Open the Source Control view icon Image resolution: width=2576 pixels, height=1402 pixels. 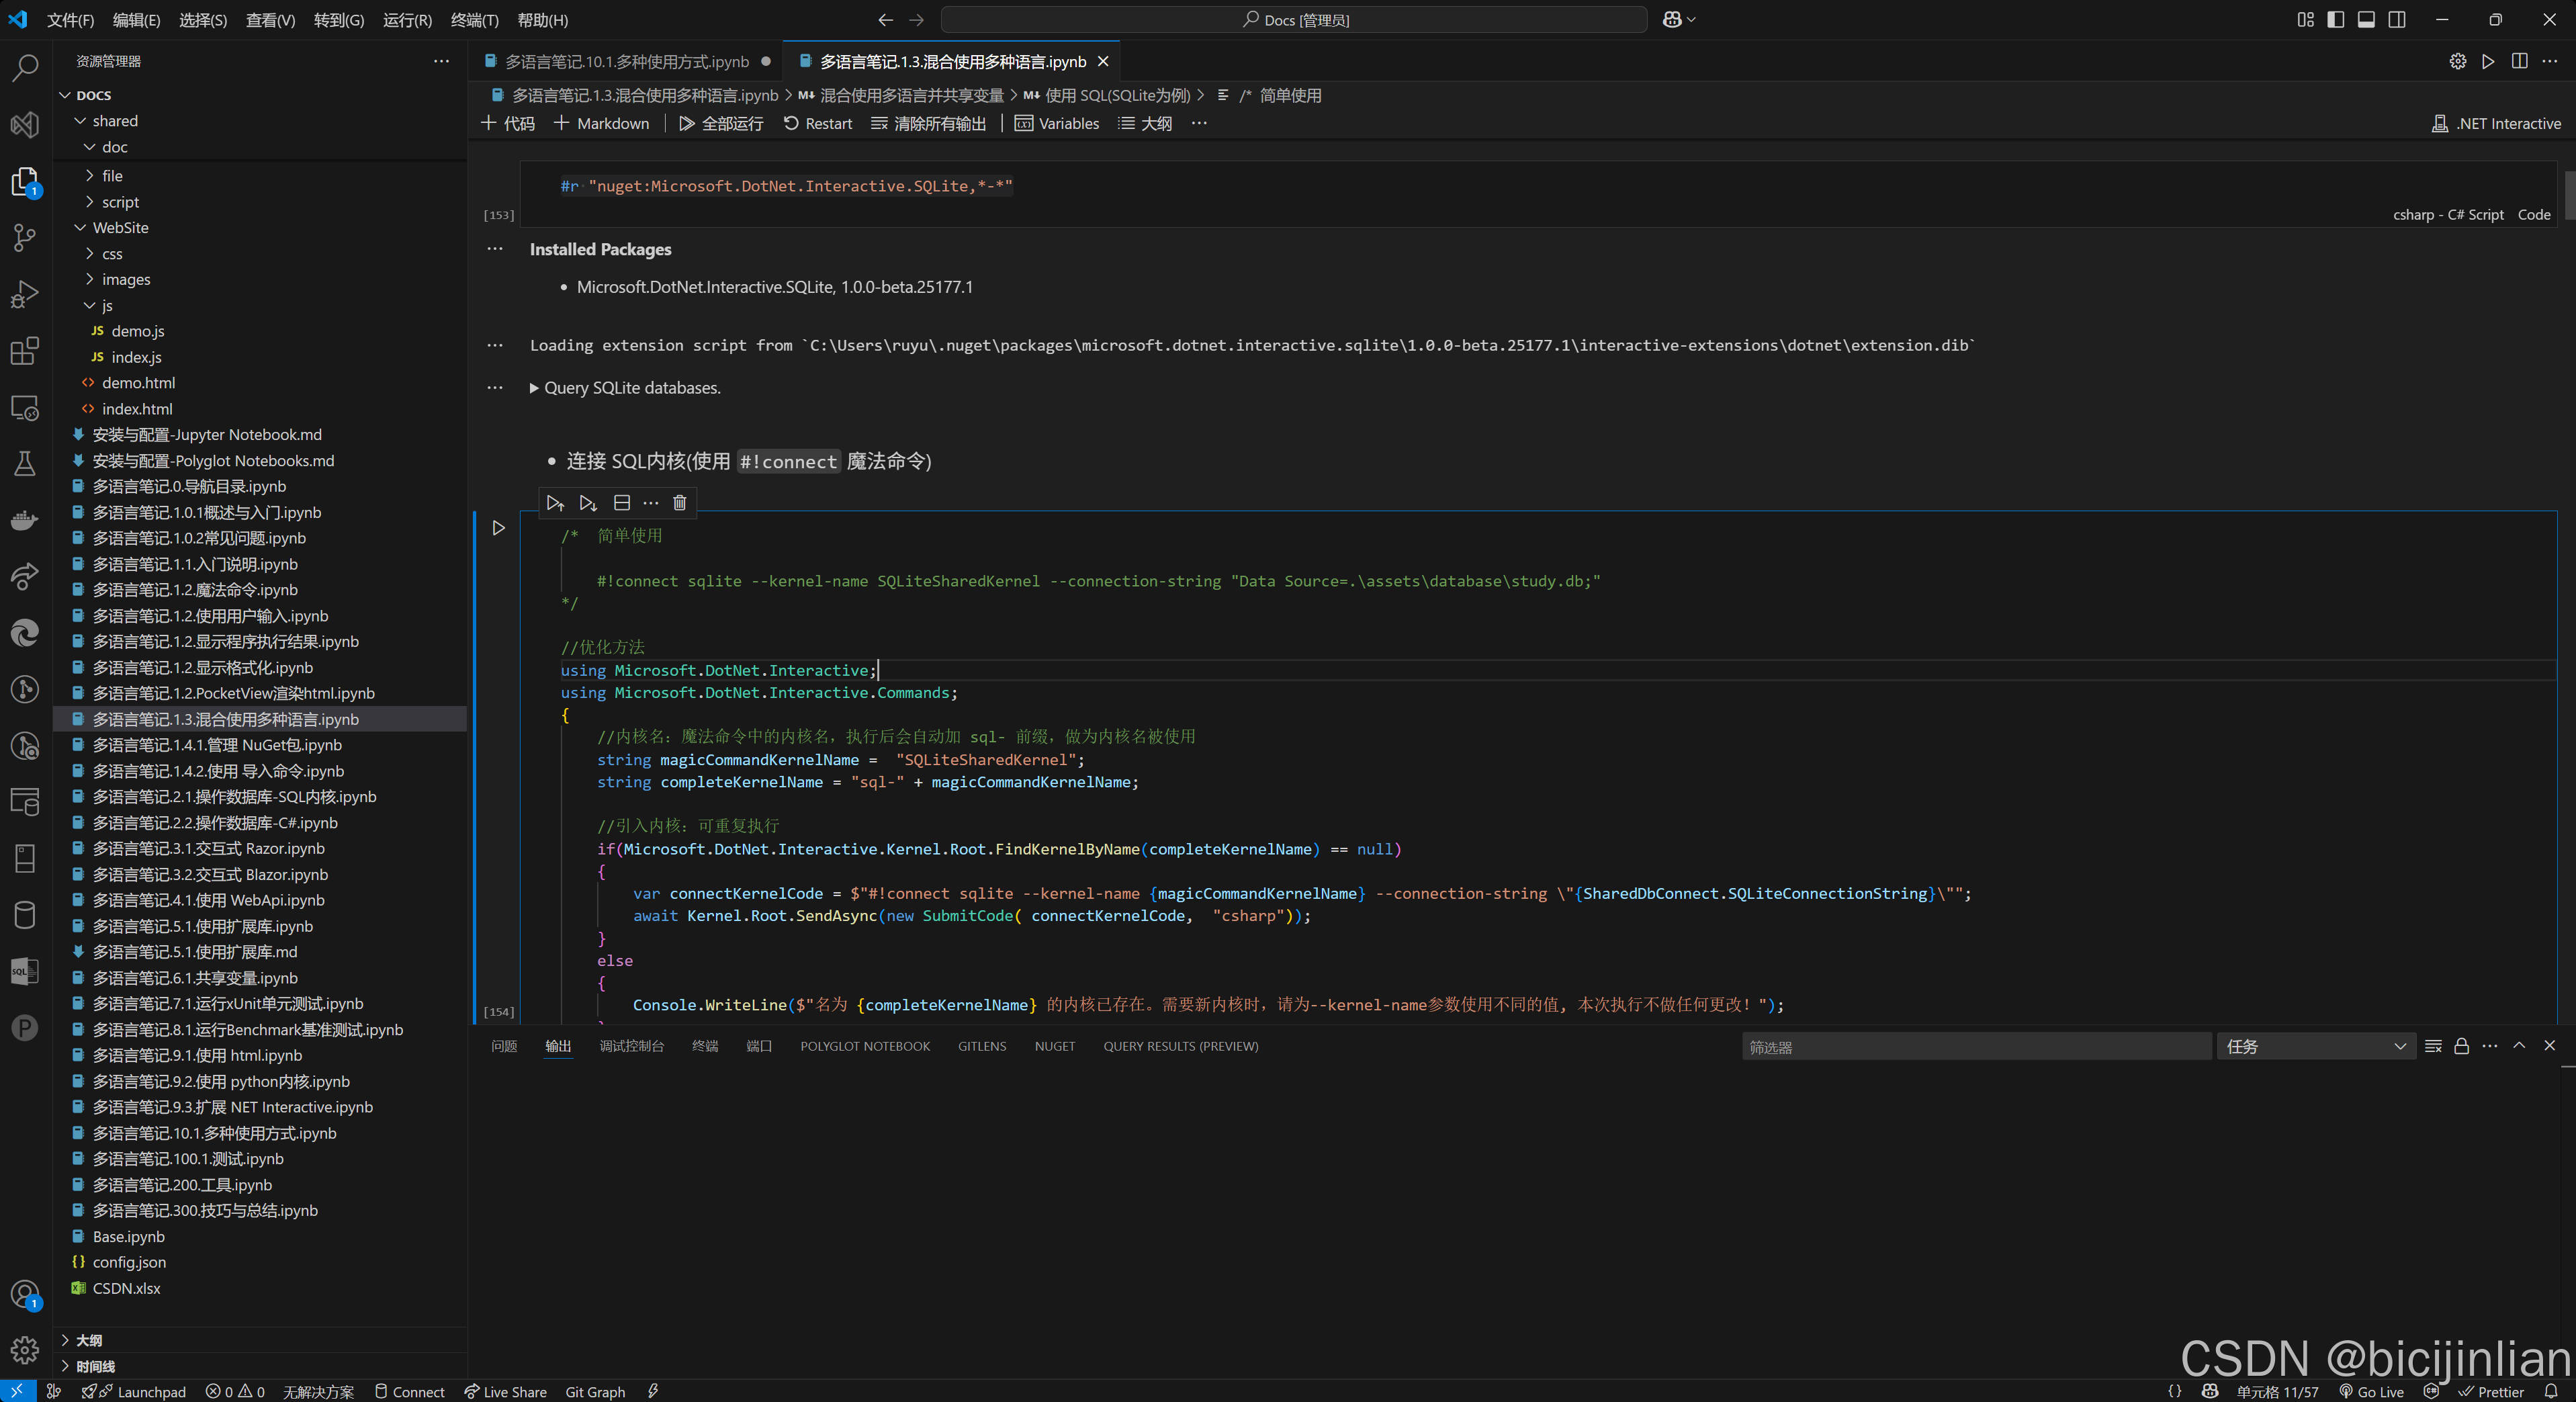pyautogui.click(x=24, y=237)
